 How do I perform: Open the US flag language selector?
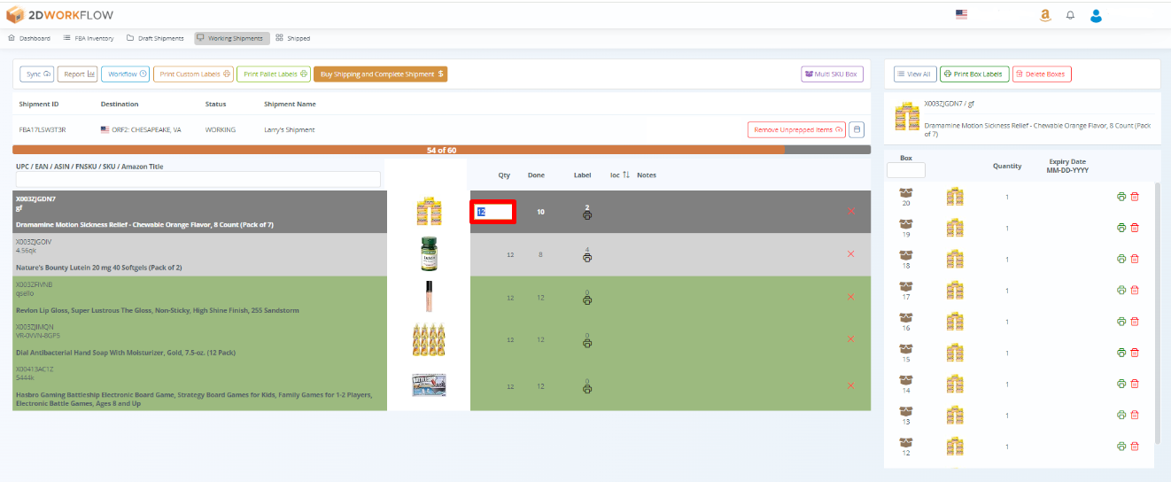961,14
